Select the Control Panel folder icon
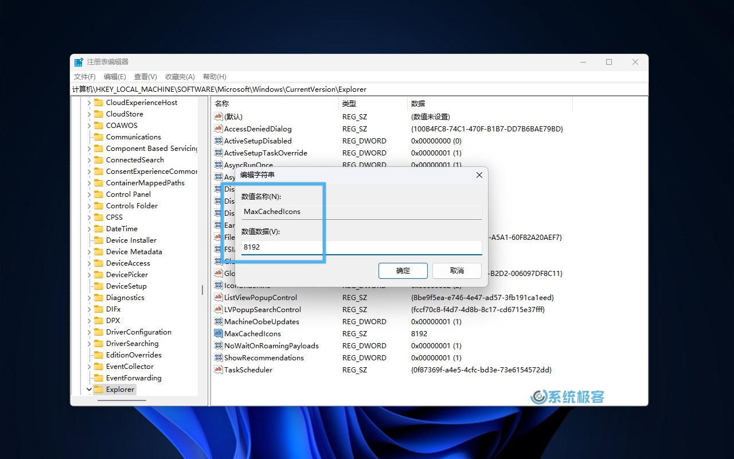The width and height of the screenshot is (734, 459). click(x=98, y=195)
